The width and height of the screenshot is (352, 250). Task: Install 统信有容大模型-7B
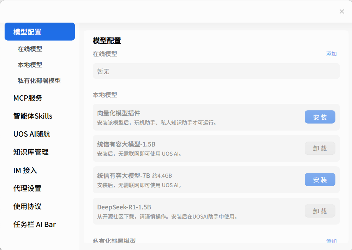320,180
